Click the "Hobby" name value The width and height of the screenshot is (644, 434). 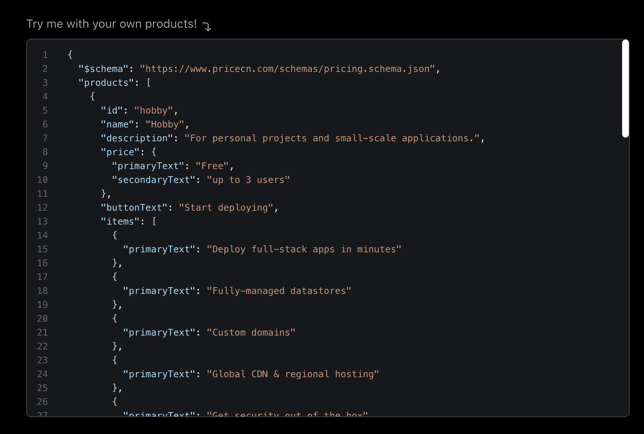165,124
